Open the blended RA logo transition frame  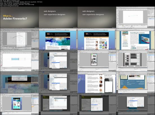tap(19, 82)
